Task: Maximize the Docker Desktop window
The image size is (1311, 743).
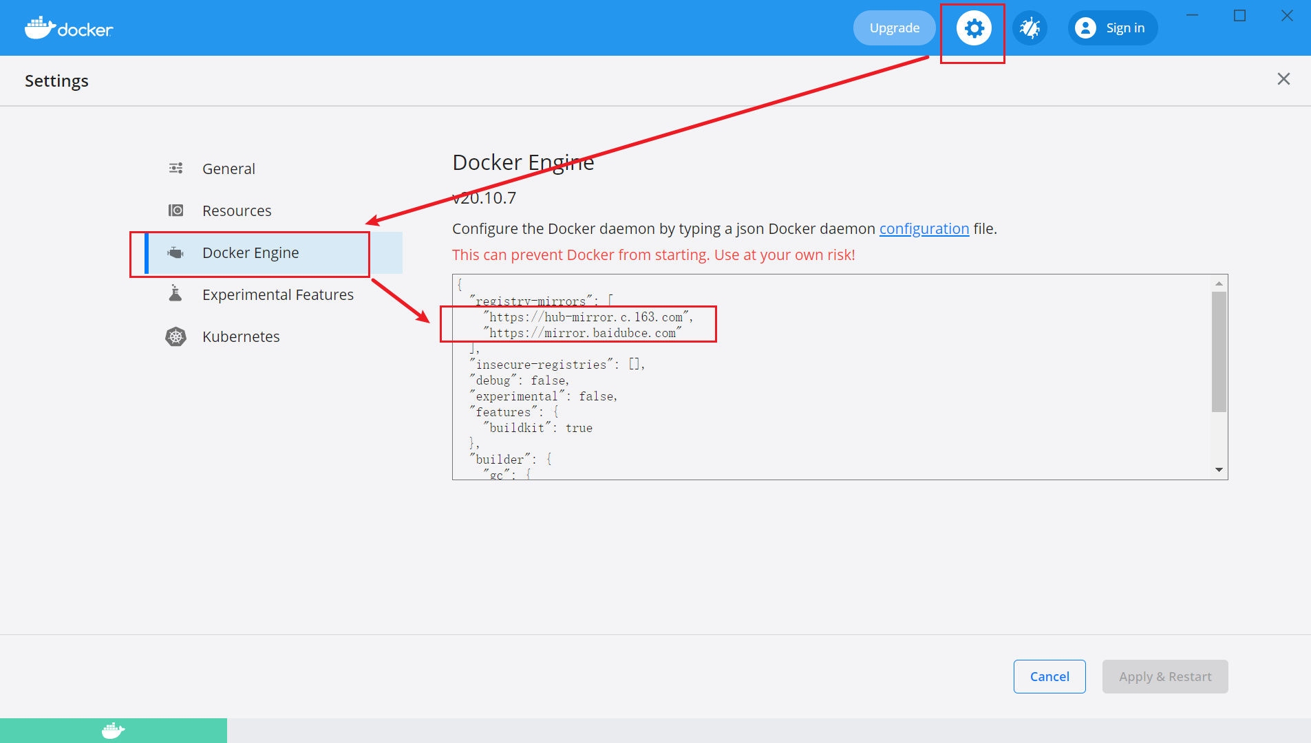Action: (1239, 15)
